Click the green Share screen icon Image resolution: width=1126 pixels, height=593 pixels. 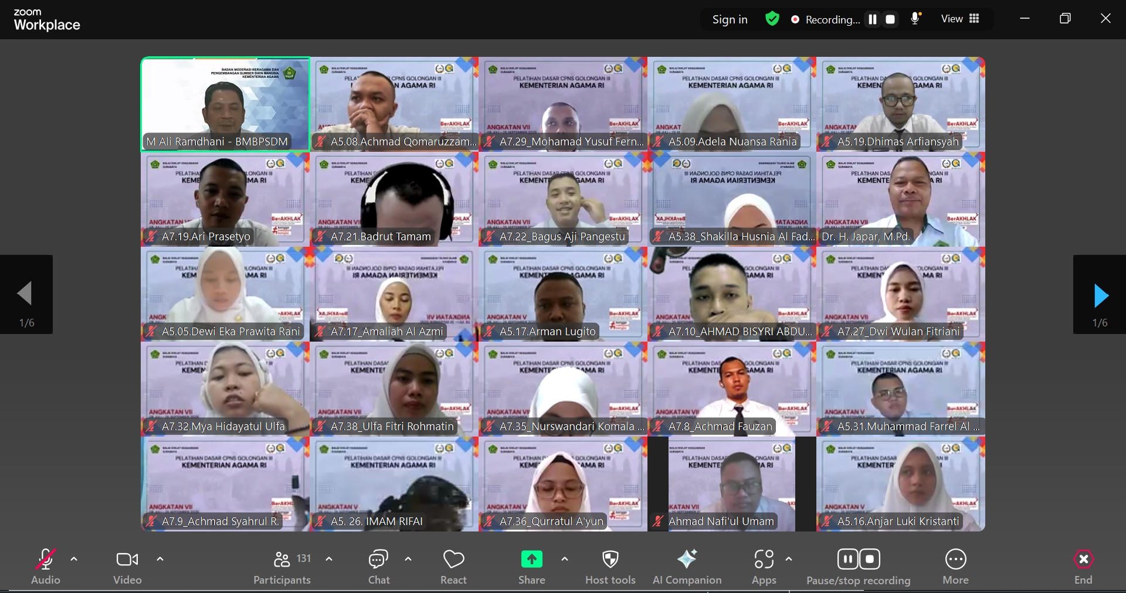[x=531, y=560]
